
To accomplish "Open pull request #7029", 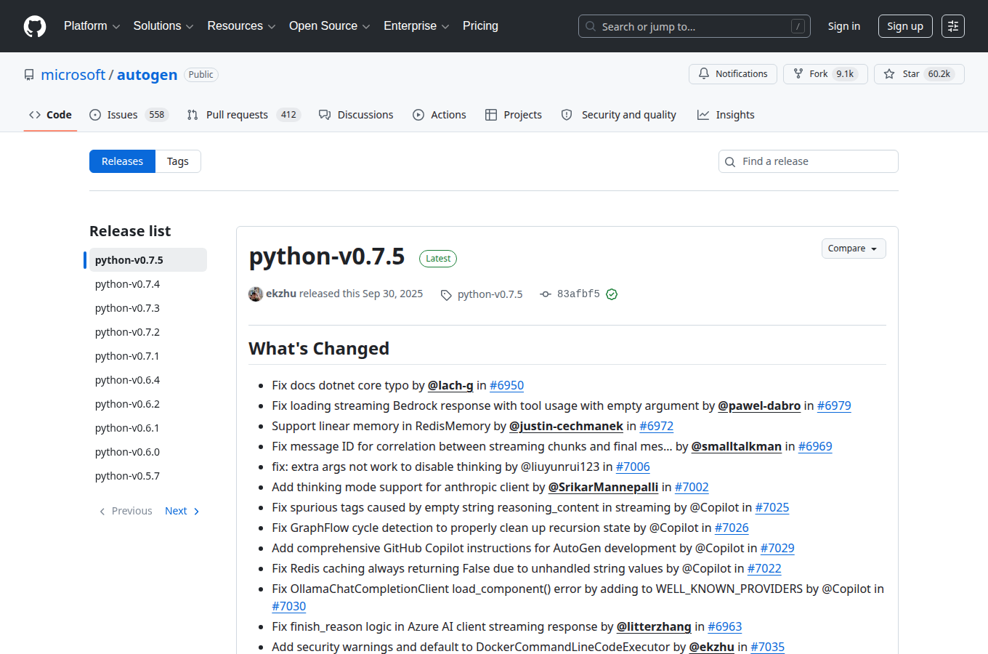I will 777,549.
